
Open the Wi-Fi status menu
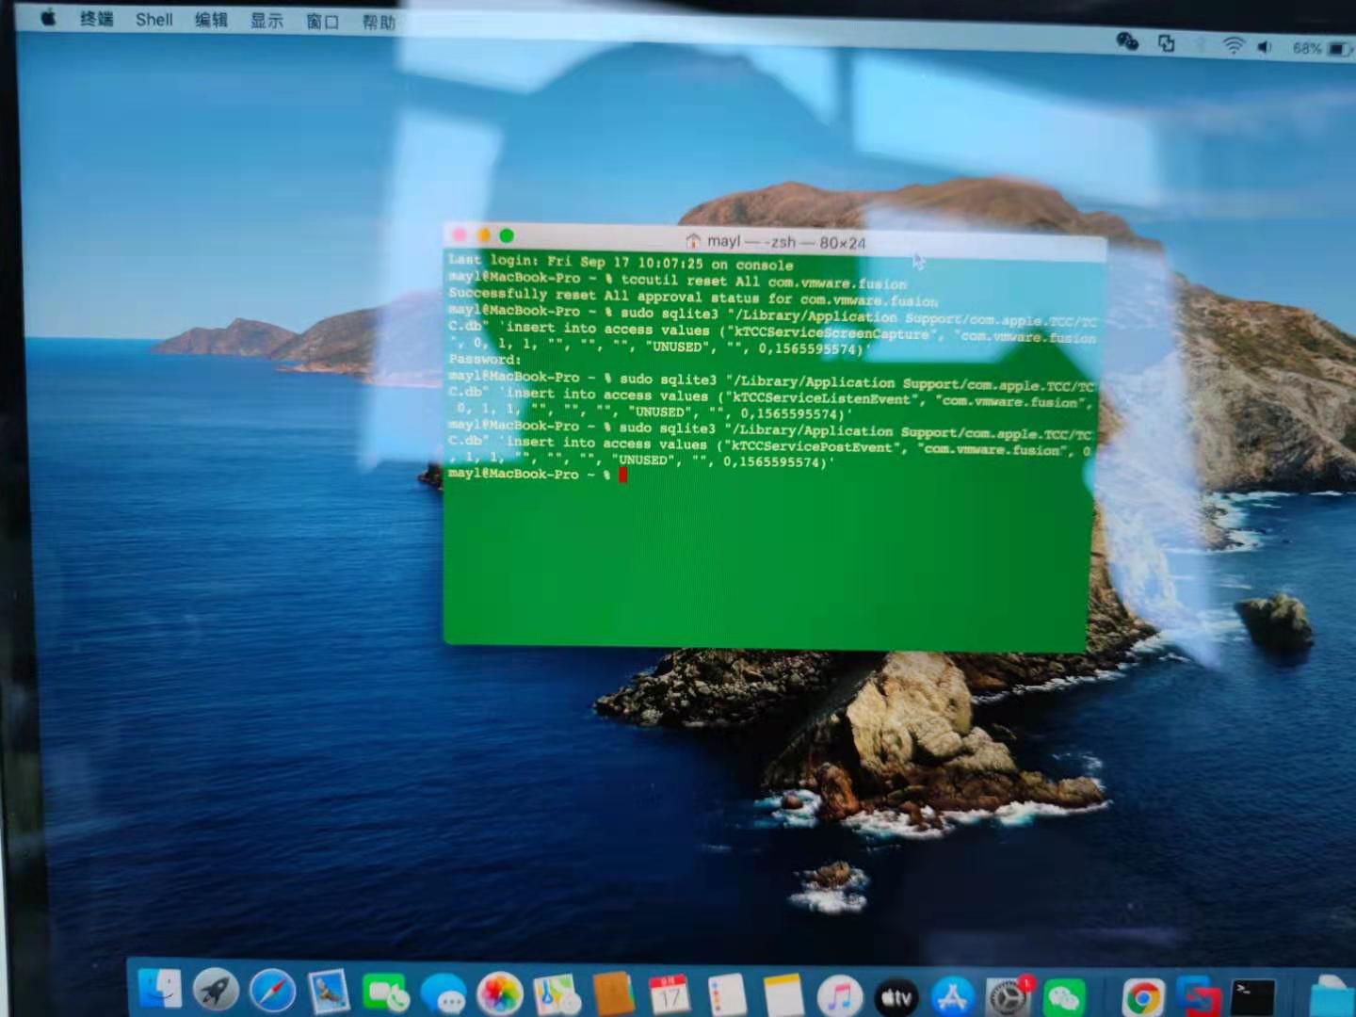coord(1234,45)
